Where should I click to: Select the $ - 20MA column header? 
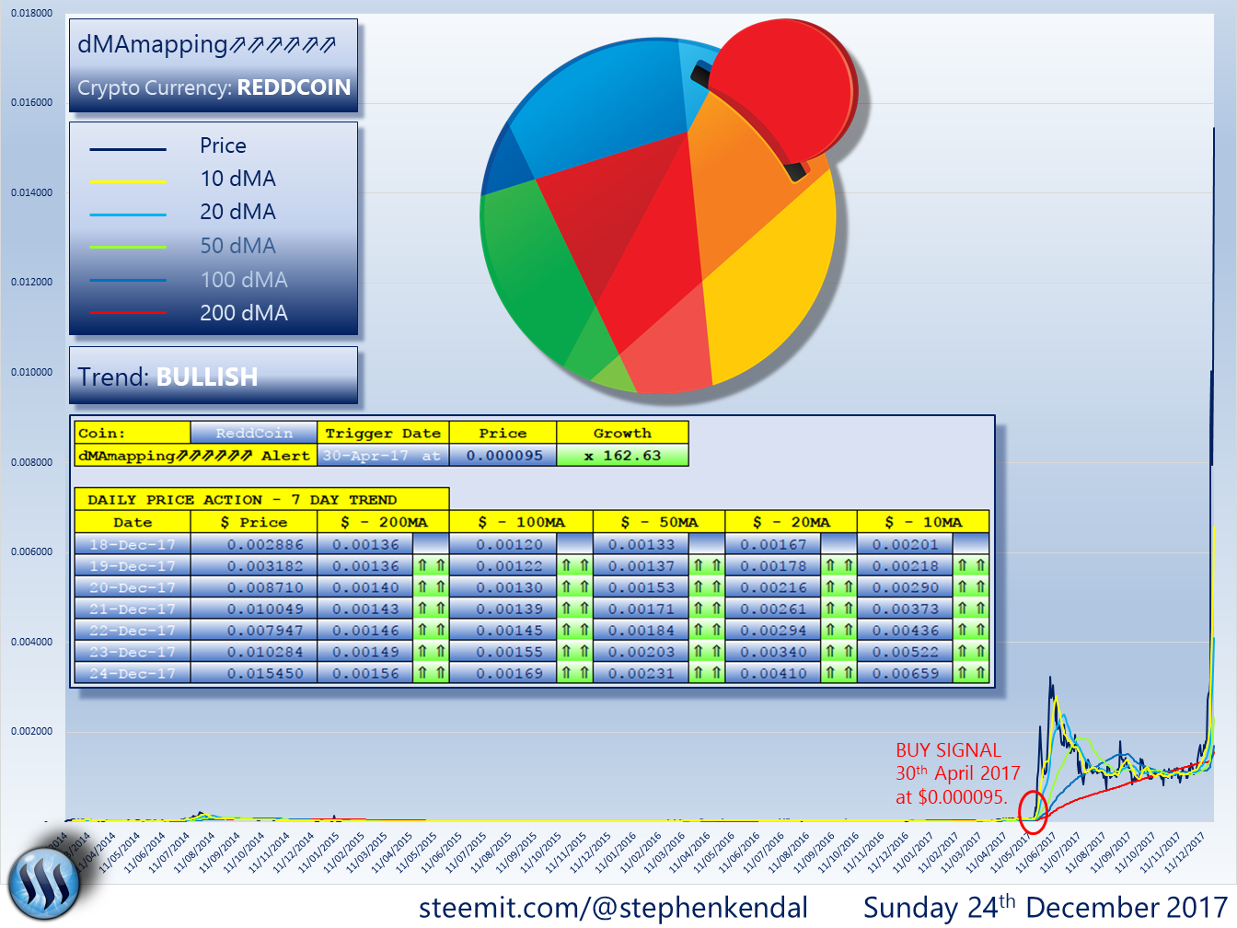tap(791, 522)
